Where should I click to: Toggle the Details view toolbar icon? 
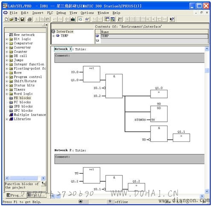(x=113, y=19)
